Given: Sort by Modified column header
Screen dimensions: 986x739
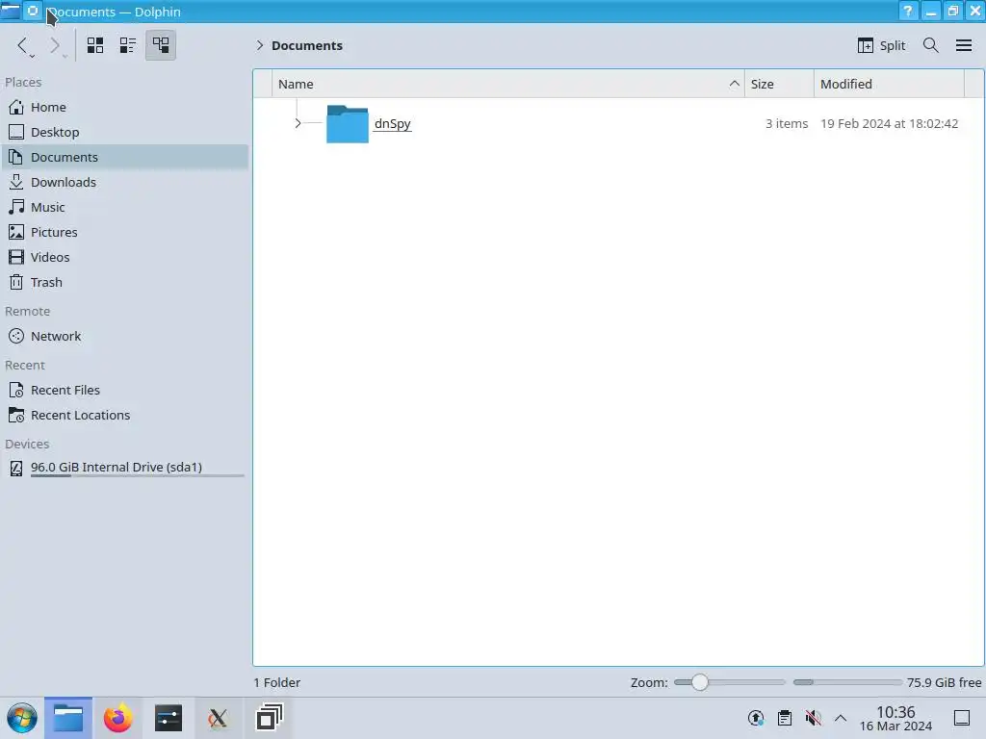Looking at the screenshot, I should (x=889, y=84).
